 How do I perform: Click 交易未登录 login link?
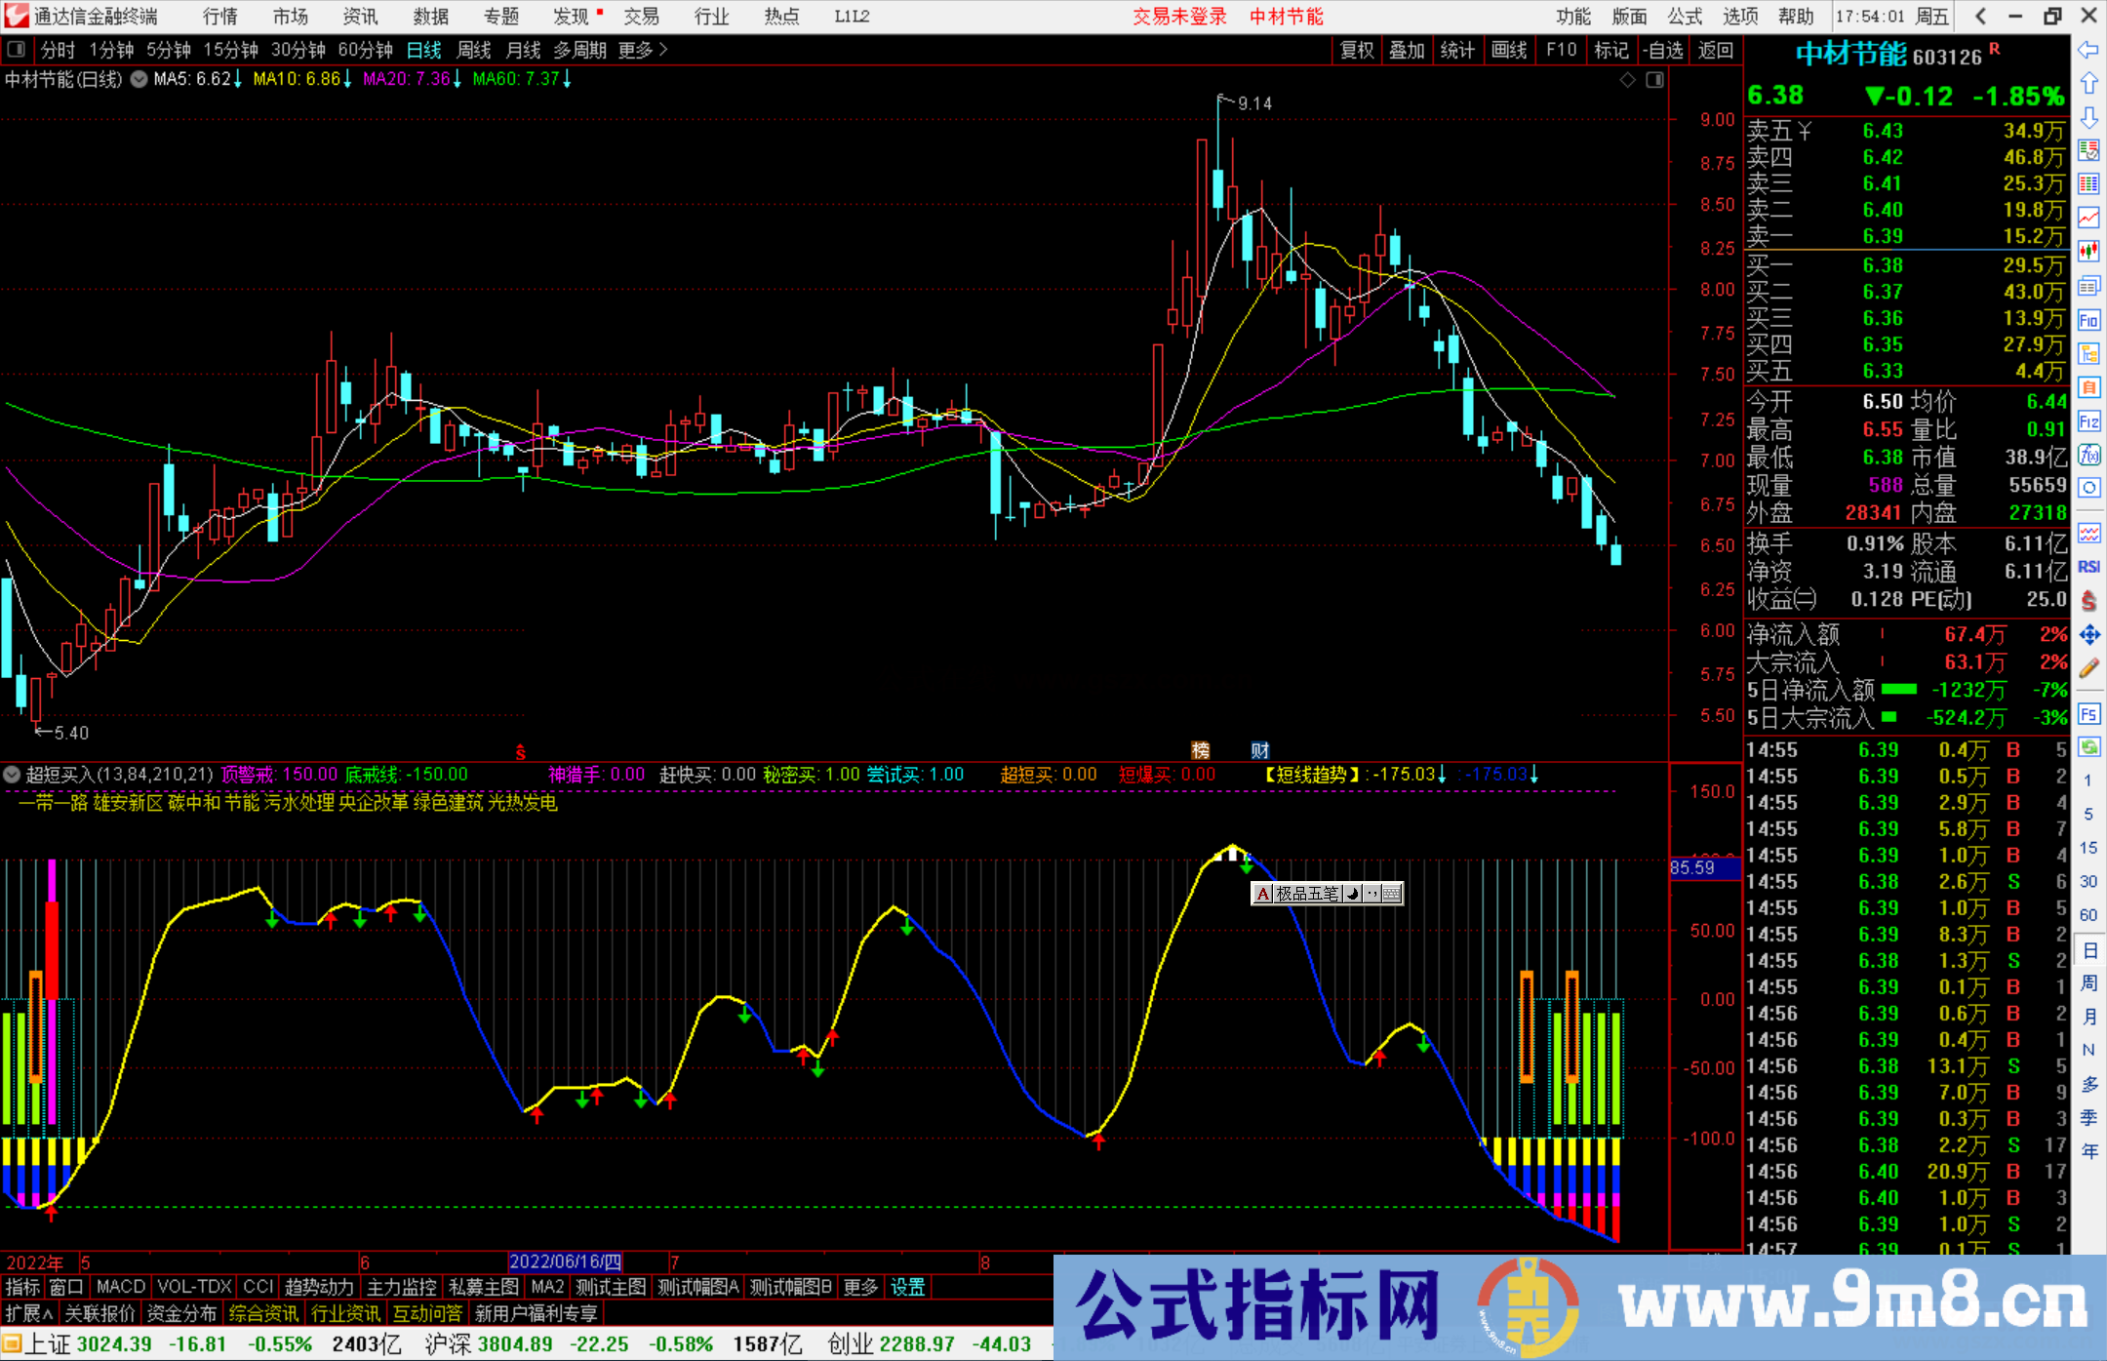point(1179,17)
